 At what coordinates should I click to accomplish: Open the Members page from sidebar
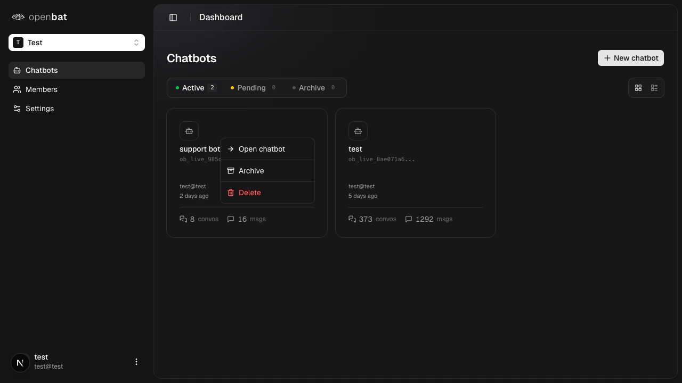(41, 89)
